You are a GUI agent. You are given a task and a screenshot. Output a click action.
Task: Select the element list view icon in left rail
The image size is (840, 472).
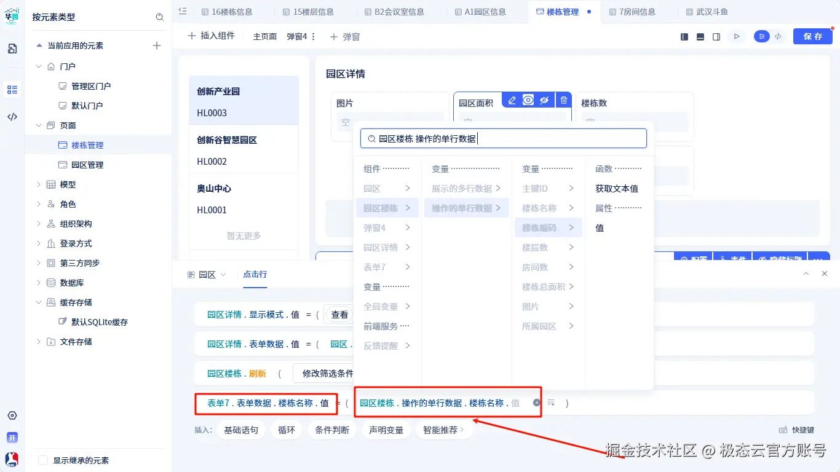coord(12,90)
